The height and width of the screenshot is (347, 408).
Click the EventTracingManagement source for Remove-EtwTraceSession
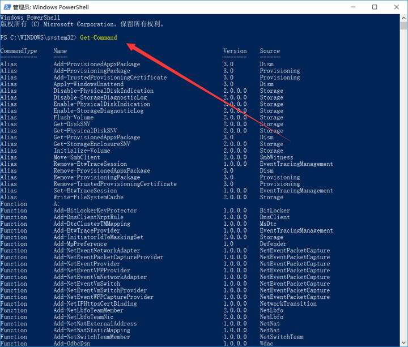[296, 164]
